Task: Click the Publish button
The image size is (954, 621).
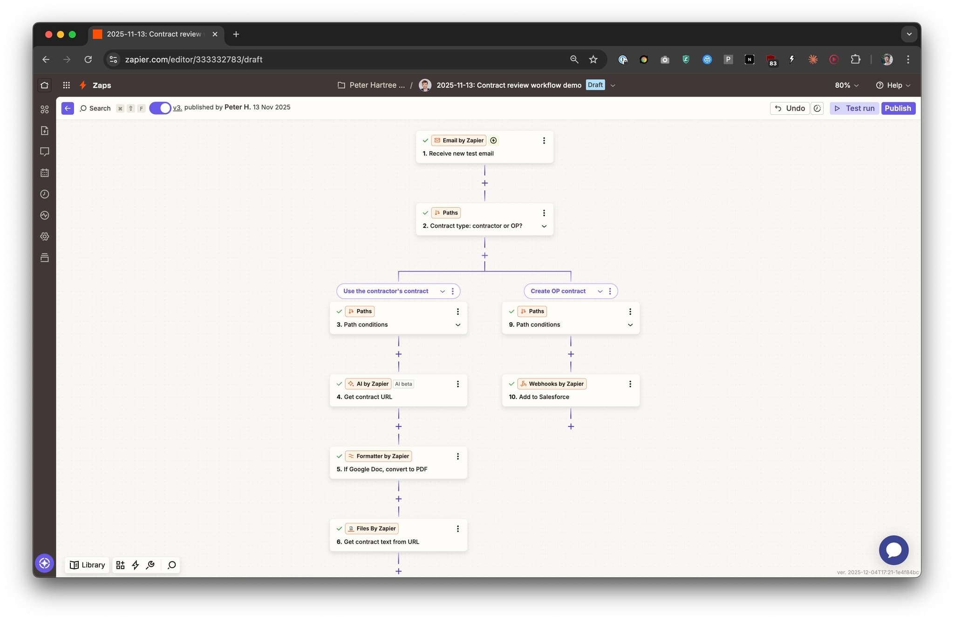Action: click(898, 108)
